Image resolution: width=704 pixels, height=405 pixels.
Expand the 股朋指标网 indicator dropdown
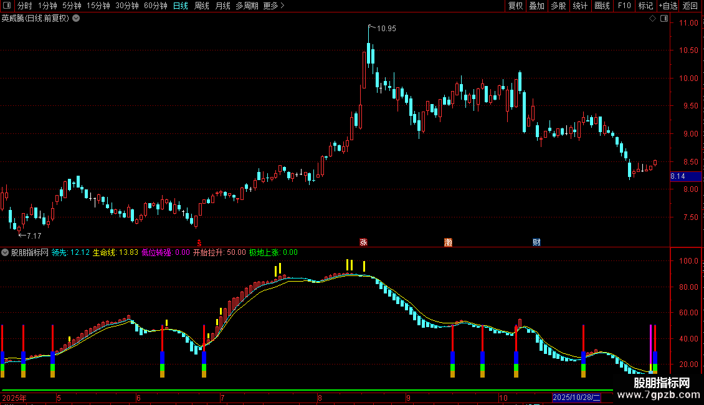[x=5, y=252]
